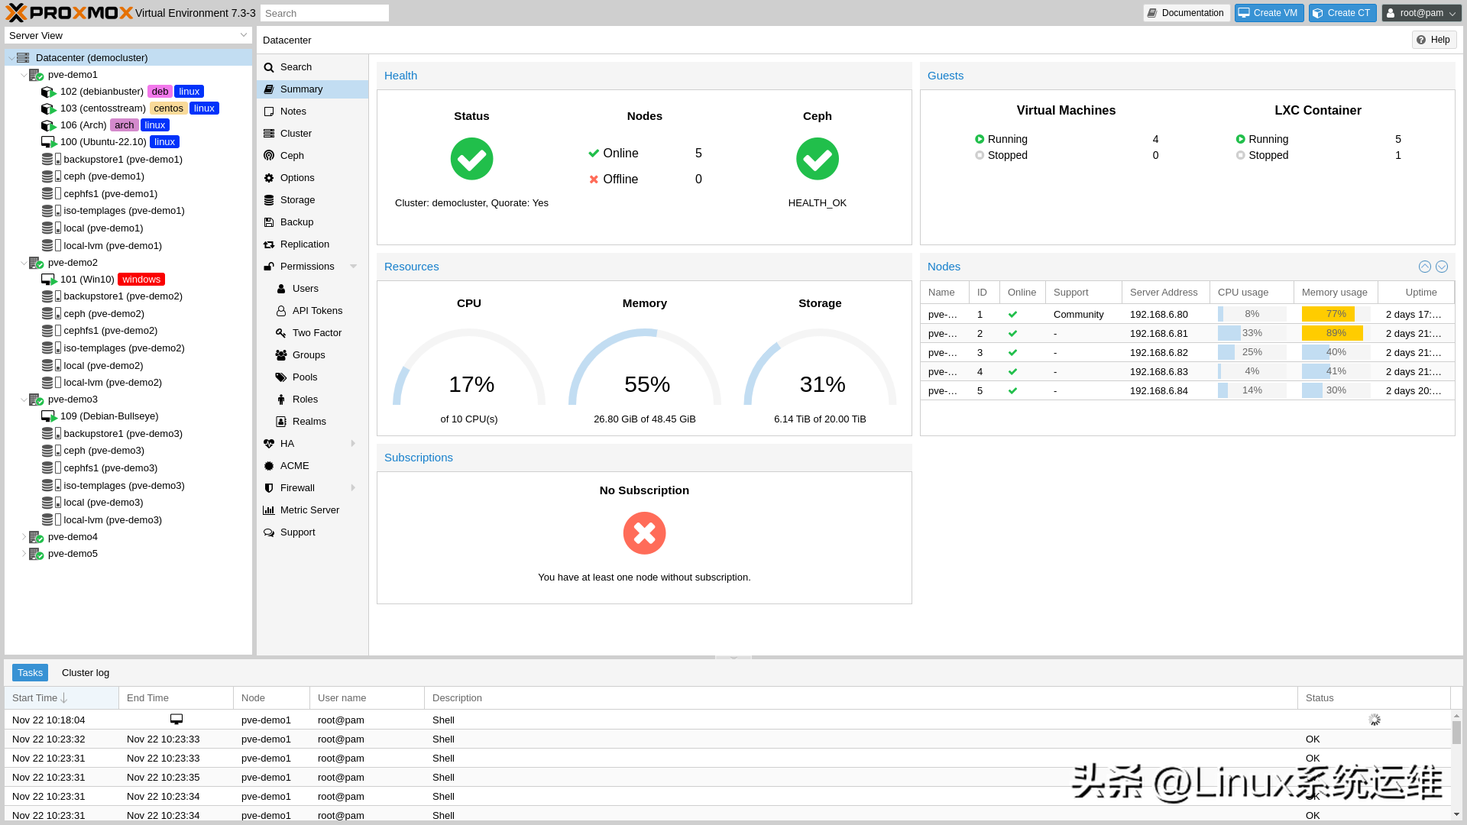
Task: Collapse the Nodes panel with the up arrow
Action: pos(1425,267)
